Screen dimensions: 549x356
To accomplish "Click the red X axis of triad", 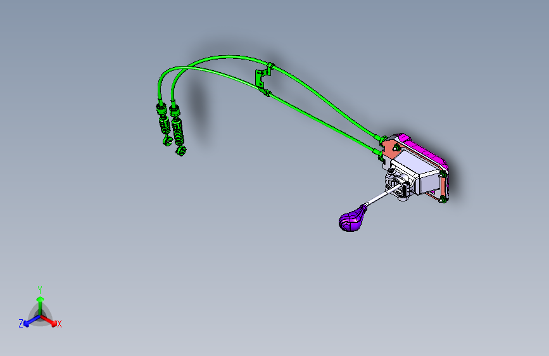I will (51, 321).
